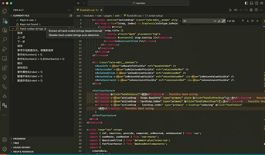The height and width of the screenshot is (155, 265).
Task: Collapse the CURRENT FILE section
Action: [11, 15]
